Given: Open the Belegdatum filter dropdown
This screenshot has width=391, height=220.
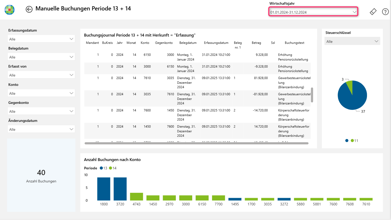Looking at the screenshot, I should pos(41,57).
